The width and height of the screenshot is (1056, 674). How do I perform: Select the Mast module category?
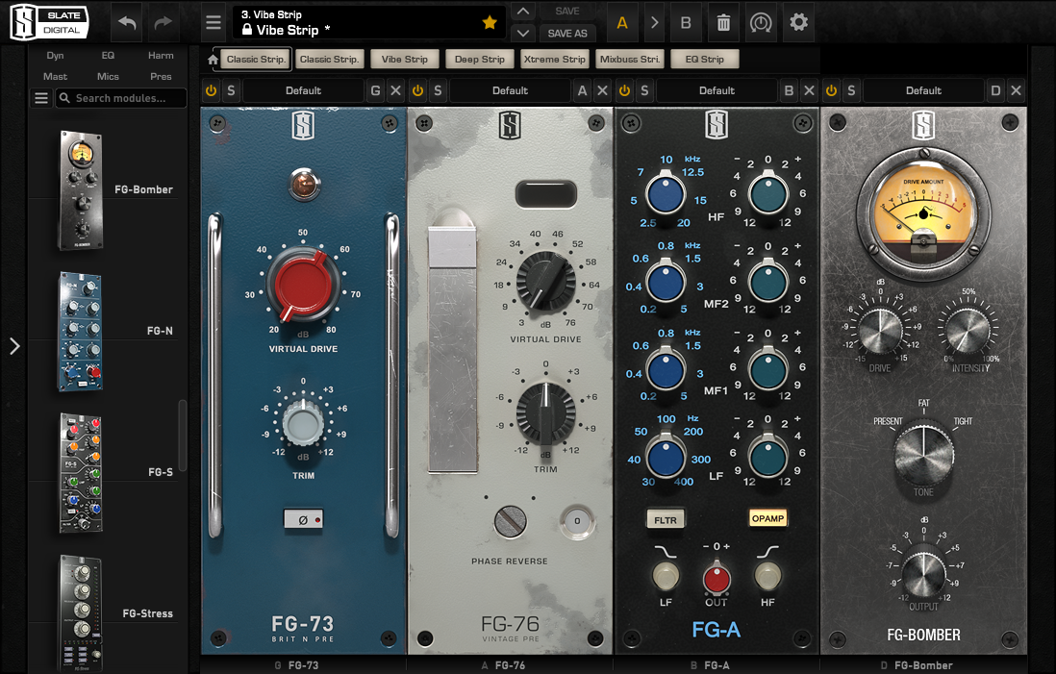(x=55, y=77)
